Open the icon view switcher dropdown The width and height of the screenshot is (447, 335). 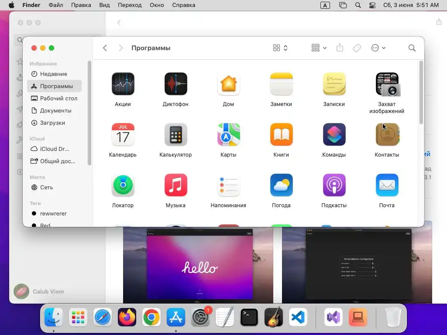tap(280, 48)
